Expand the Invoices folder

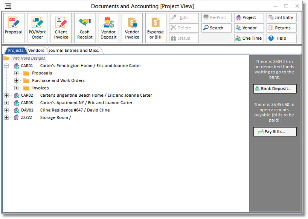[16, 88]
